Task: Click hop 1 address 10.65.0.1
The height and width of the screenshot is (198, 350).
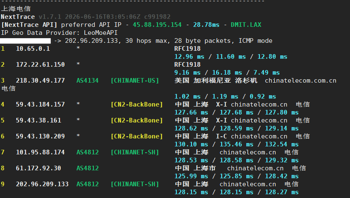Action: coord(33,49)
